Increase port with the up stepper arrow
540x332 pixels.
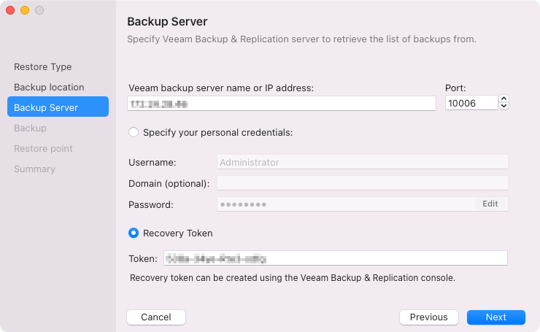tap(504, 99)
